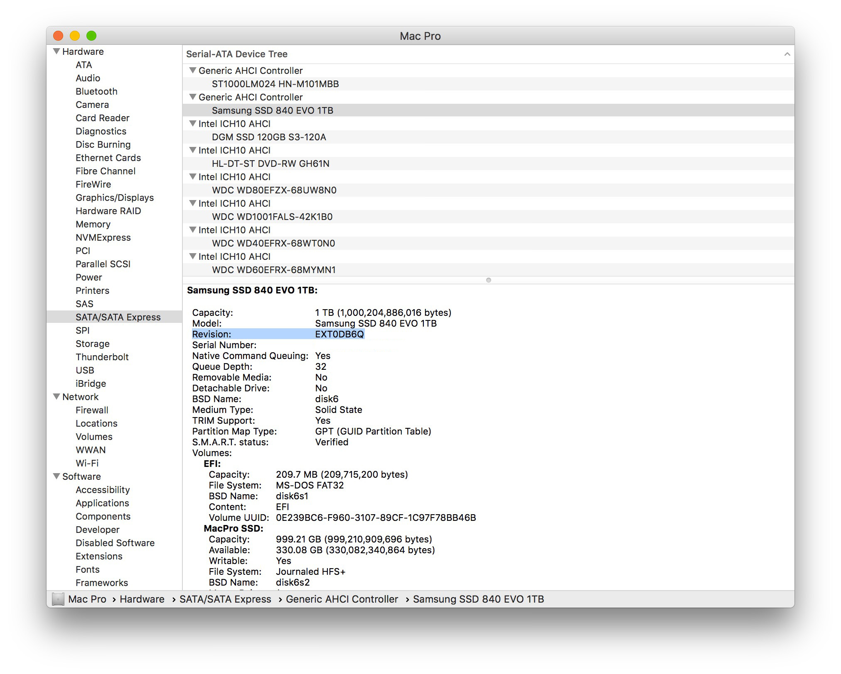This screenshot has height=674, width=841.
Task: Collapse the Software section triangle
Action: (x=57, y=476)
